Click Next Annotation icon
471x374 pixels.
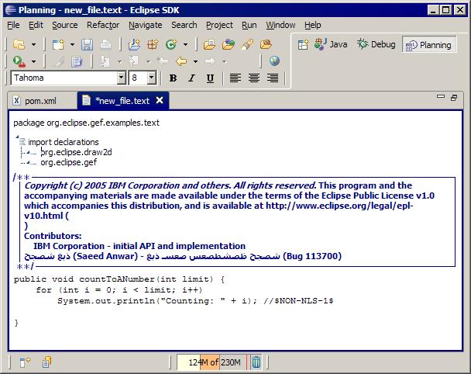pyautogui.click(x=105, y=61)
